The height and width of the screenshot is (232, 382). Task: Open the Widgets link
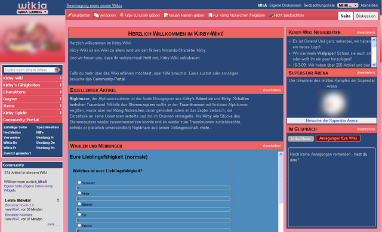pos(10,190)
